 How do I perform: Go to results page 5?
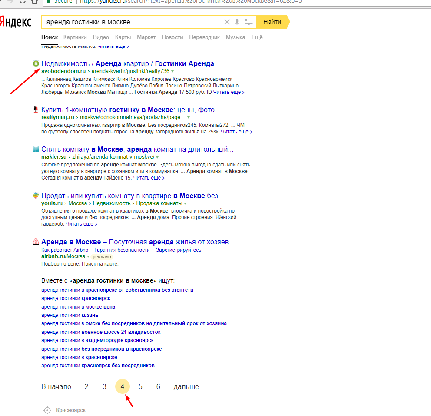tap(140, 386)
